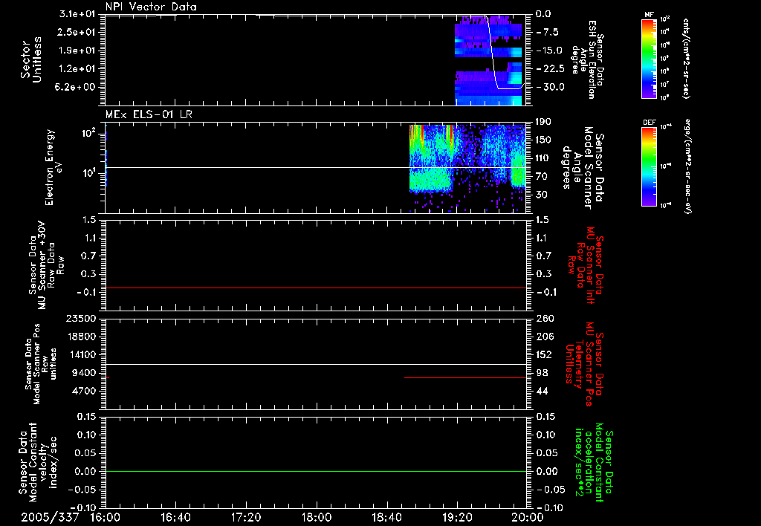The image size is (761, 526).
Task: Click the green velocity line plot
Action: (x=316, y=471)
